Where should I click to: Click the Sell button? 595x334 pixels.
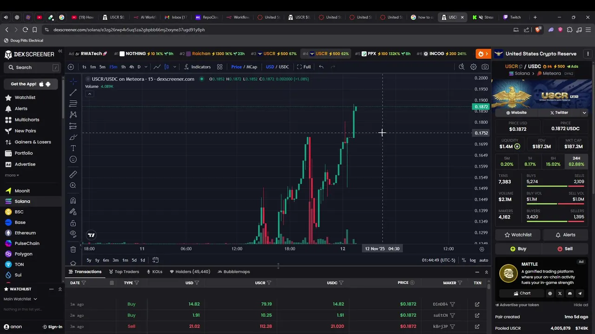[x=565, y=249]
